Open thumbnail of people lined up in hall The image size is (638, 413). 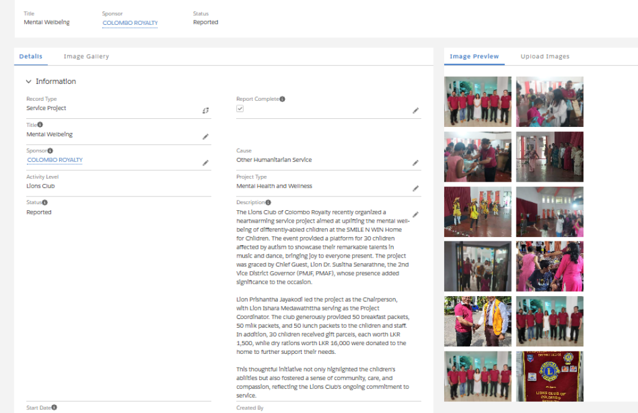click(550, 157)
